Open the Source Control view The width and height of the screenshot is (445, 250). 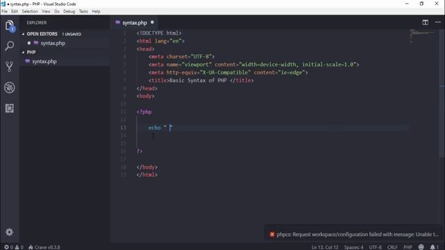coord(9,67)
